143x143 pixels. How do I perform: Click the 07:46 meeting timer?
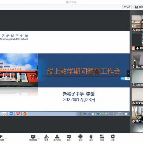127,7
